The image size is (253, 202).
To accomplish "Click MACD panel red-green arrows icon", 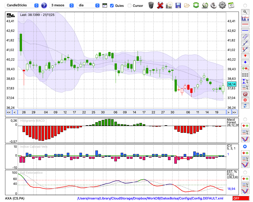I will pyautogui.click(x=245, y=126).
